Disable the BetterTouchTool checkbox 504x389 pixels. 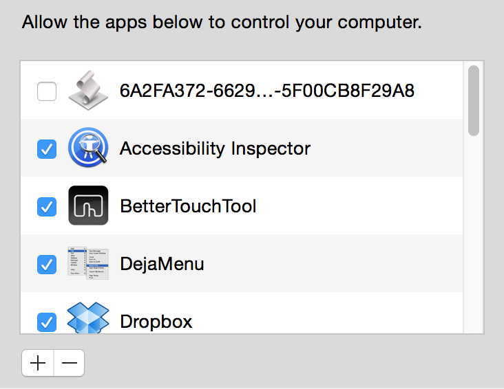click(x=47, y=207)
